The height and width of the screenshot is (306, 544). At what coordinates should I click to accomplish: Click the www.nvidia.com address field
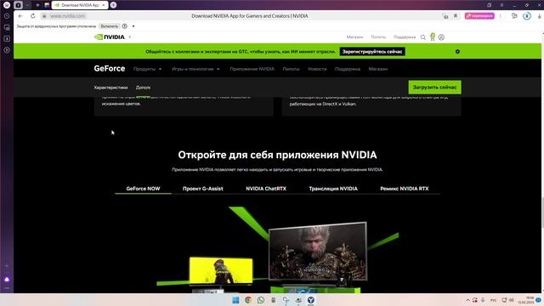(68, 16)
